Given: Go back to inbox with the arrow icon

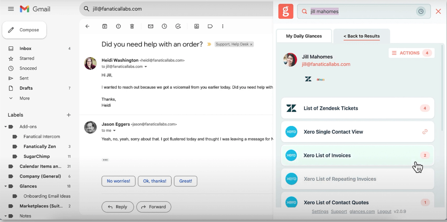Looking at the screenshot, I should pyautogui.click(x=88, y=26).
